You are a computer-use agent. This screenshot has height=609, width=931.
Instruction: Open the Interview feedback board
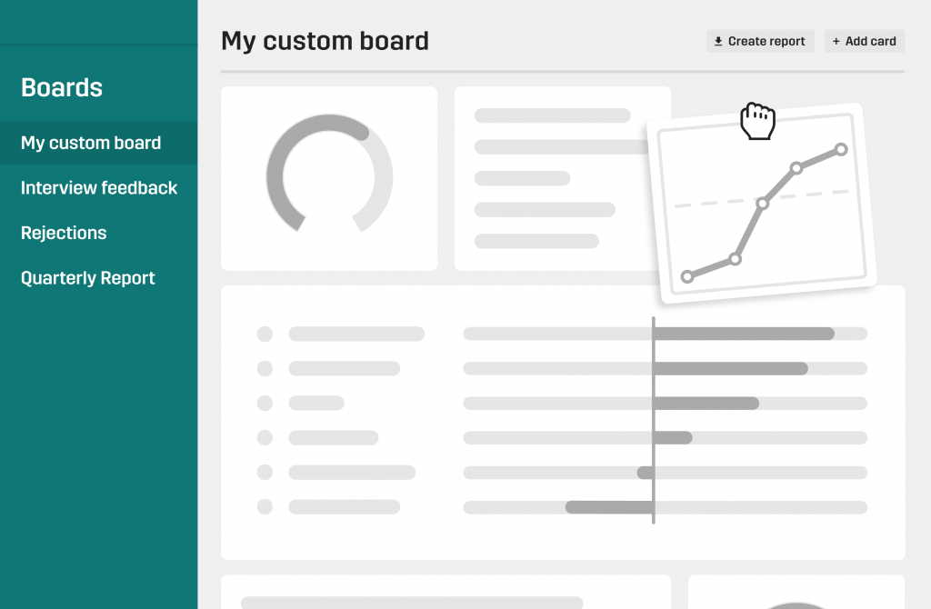[x=99, y=188]
